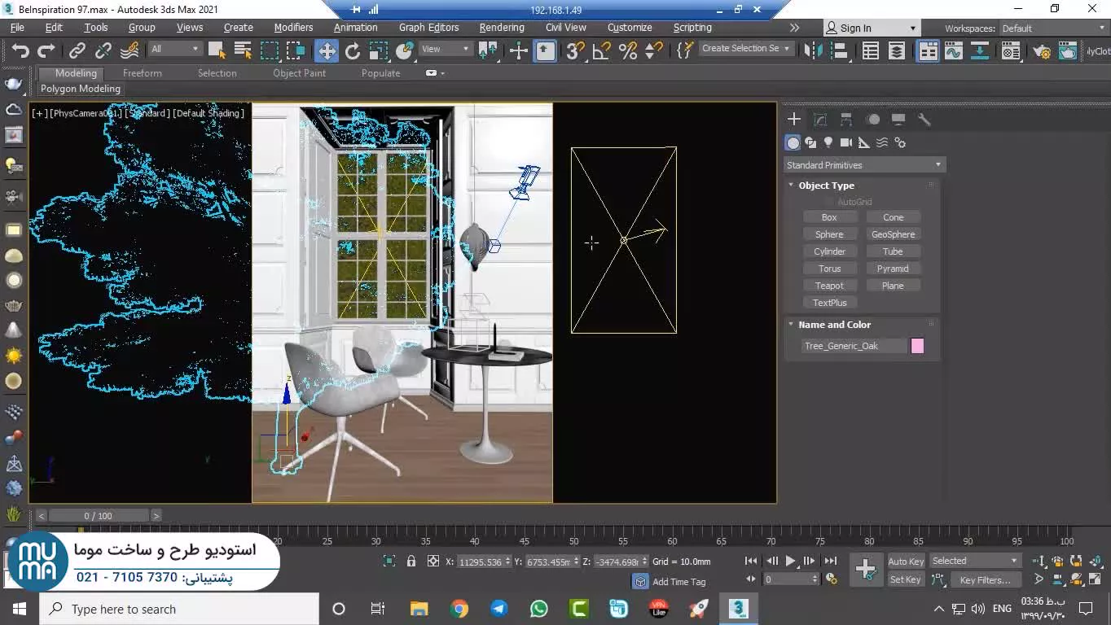Click the Redo arrow icon
Screen dimensions: 1111x625
click(x=46, y=50)
